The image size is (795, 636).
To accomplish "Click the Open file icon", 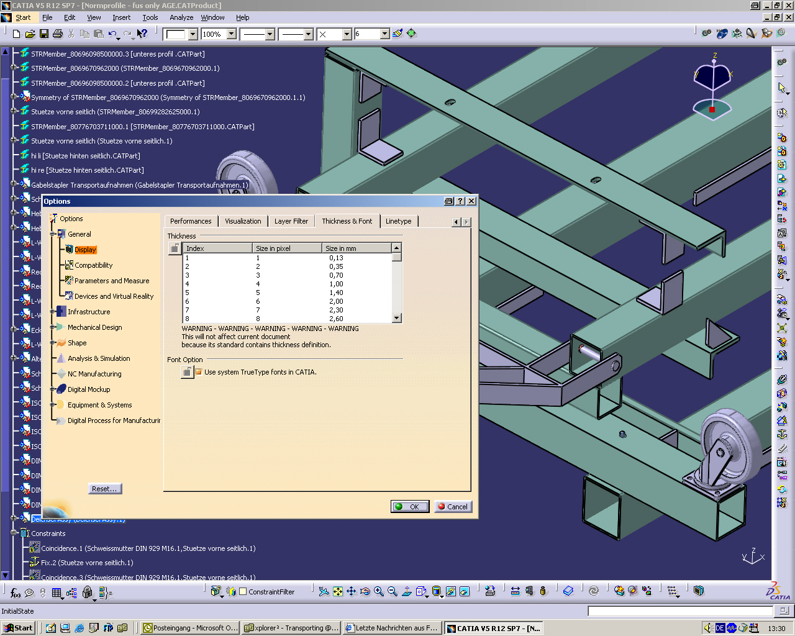I will [x=30, y=34].
